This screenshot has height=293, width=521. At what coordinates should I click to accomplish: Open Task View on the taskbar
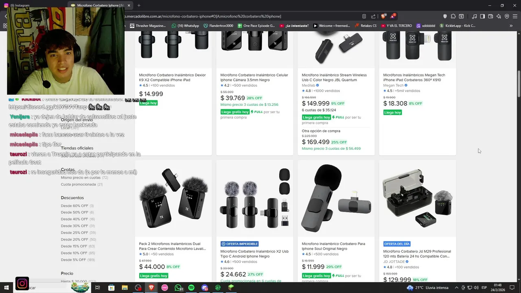98,288
